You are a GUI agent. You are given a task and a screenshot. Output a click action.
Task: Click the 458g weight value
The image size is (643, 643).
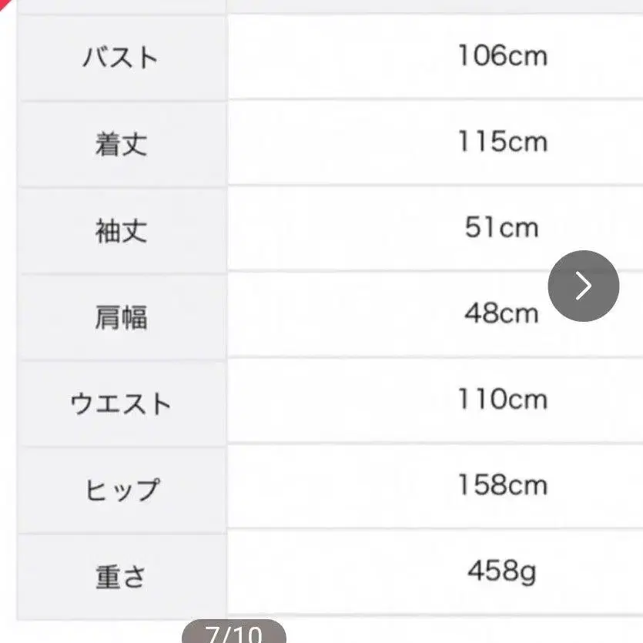point(501,572)
